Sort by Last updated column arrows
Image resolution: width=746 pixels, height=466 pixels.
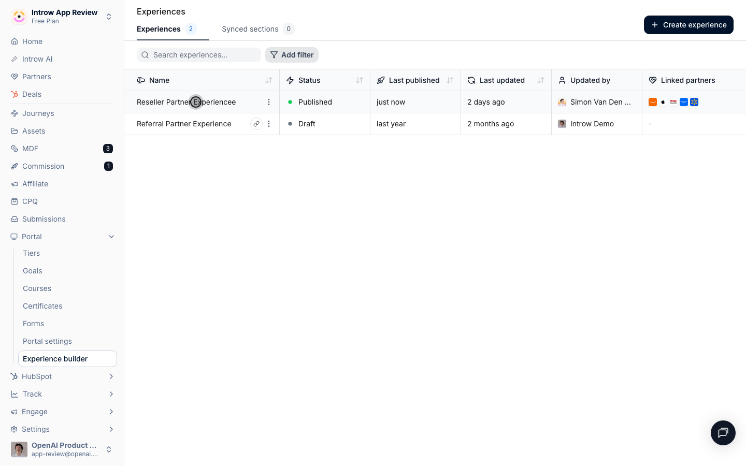[541, 80]
